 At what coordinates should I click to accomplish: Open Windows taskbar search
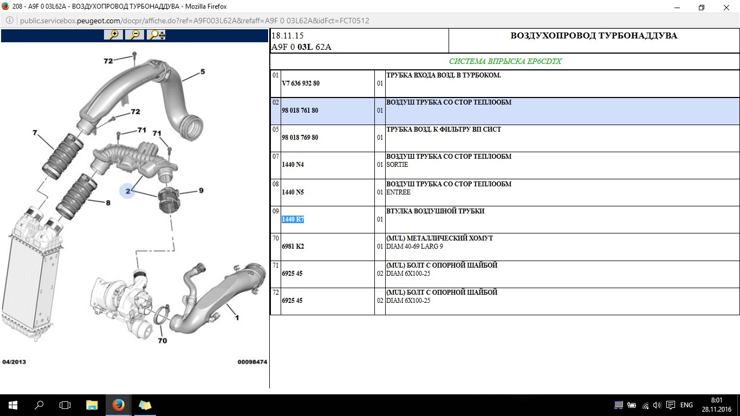point(39,405)
